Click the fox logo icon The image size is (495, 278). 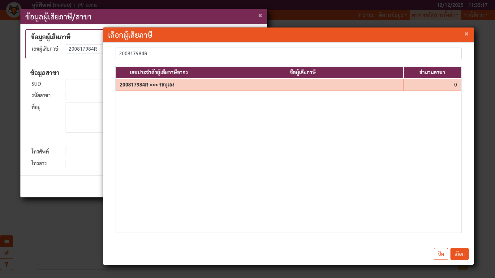click(14, 10)
